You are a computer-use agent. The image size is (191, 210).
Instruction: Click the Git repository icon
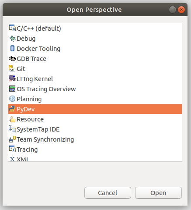pos(12,68)
